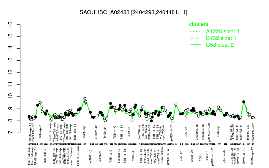Screen dimensions: 269x168
Task: Click y-axis tick label 15
Action: tap(11, 36)
